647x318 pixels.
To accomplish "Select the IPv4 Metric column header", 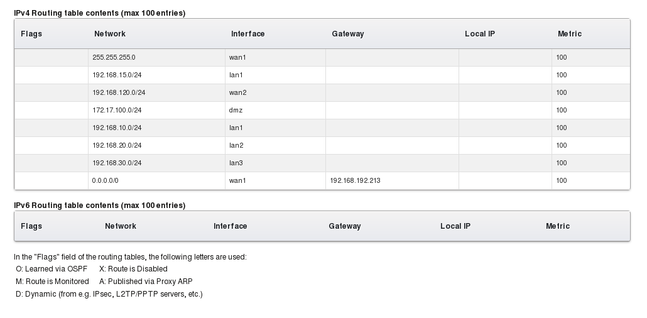I will [569, 34].
